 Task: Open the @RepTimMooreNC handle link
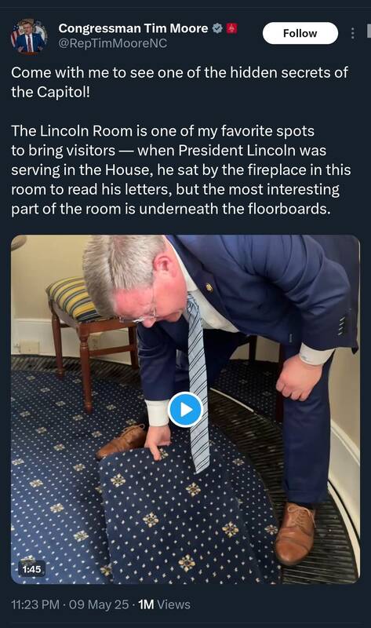(113, 43)
